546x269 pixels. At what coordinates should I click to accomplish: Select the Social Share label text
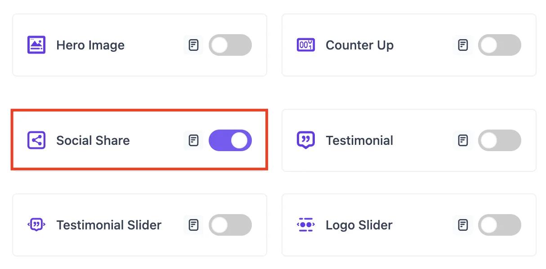(93, 140)
